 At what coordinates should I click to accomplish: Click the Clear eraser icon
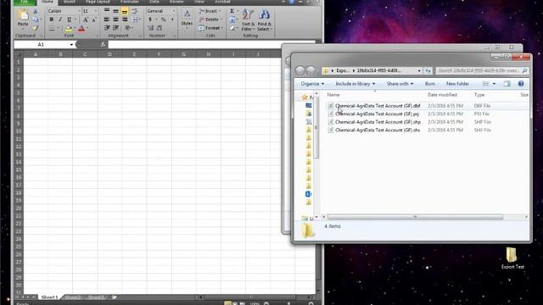point(232,28)
